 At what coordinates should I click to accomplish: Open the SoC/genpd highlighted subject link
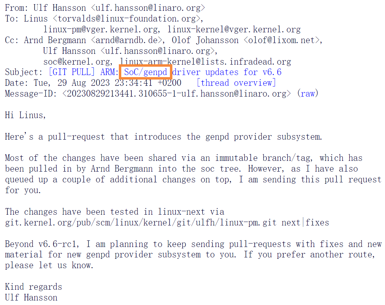point(145,72)
